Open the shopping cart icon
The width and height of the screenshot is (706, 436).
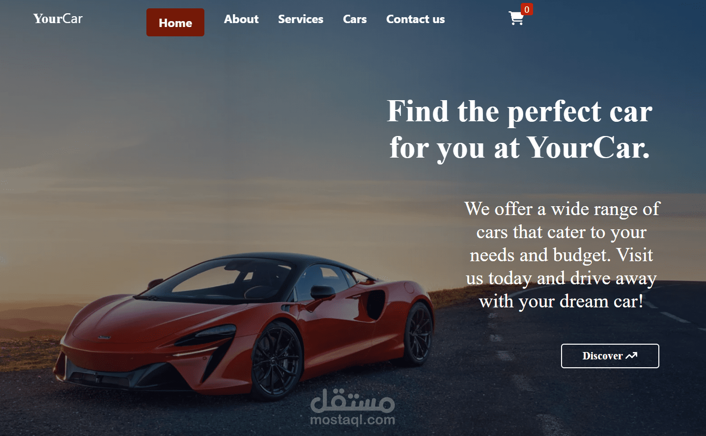click(x=516, y=19)
